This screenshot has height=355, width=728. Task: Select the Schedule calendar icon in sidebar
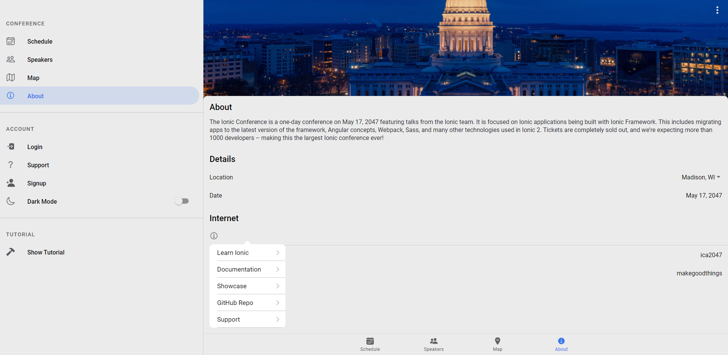11,41
